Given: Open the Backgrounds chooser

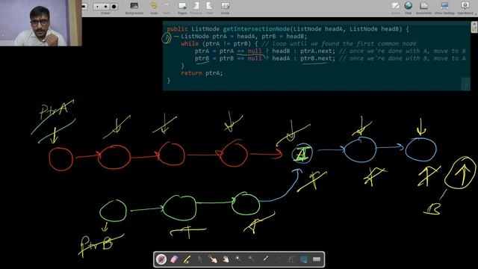Looking at the screenshot, I should coord(134,8).
